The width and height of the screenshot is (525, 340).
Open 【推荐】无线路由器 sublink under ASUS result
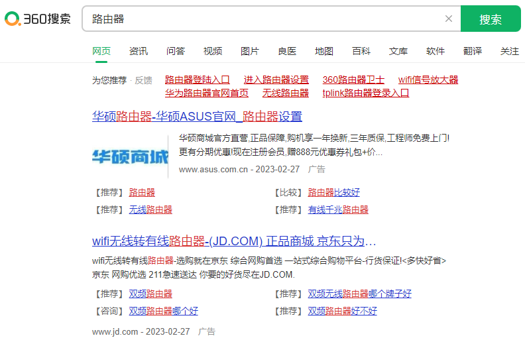(150, 210)
